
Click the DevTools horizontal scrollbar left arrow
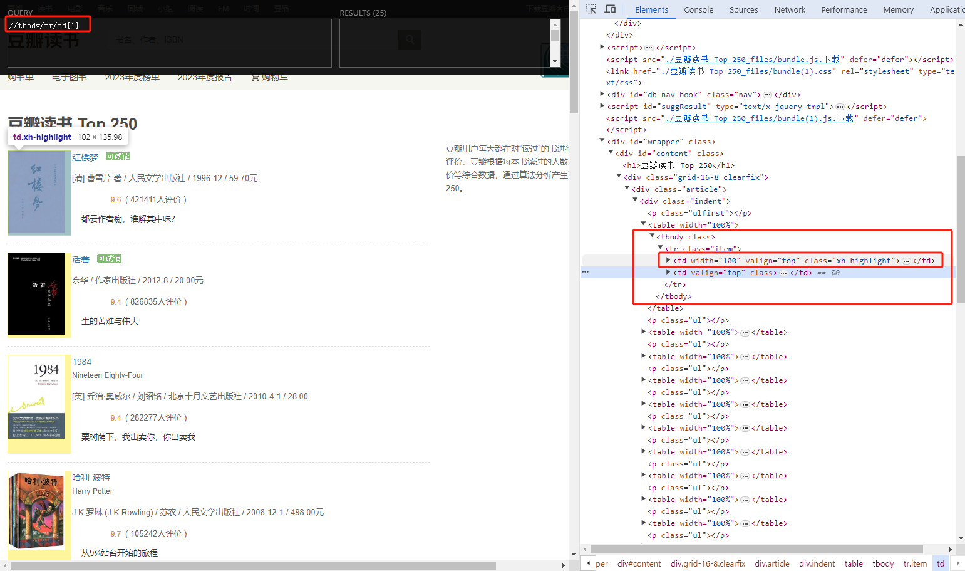click(586, 549)
